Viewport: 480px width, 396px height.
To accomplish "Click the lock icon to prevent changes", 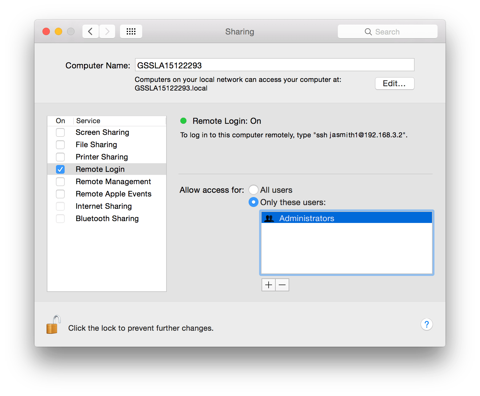I will pyautogui.click(x=53, y=325).
